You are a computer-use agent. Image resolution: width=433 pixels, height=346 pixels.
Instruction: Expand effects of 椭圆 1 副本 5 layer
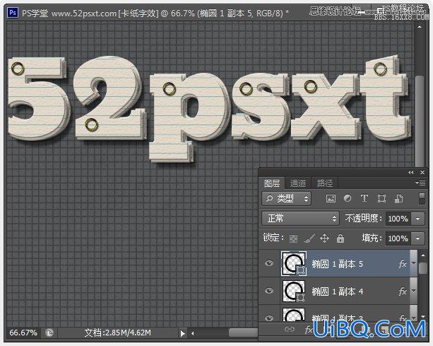point(413,263)
